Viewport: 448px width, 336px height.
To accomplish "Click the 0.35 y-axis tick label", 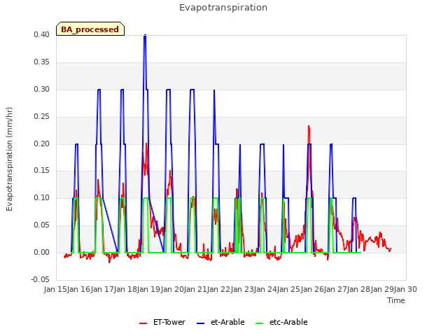I will click(x=41, y=62).
